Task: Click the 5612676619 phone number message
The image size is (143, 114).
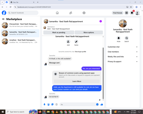Action: 54,97
